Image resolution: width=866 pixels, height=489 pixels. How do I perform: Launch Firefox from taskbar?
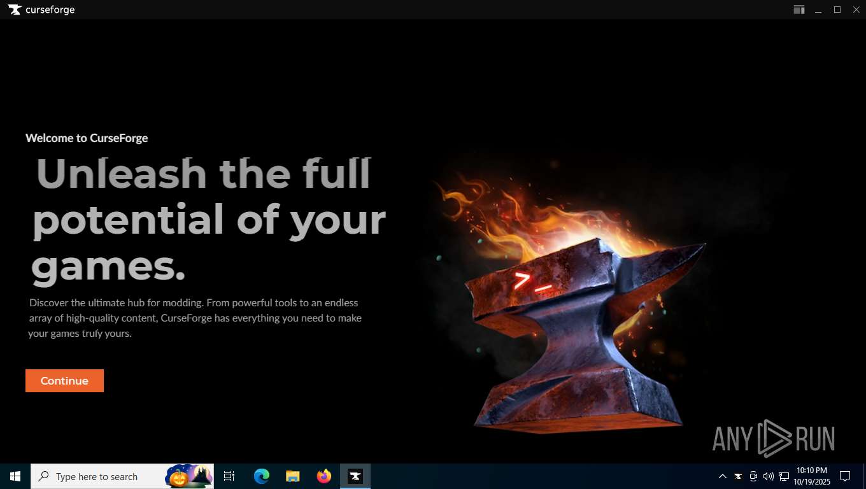(x=324, y=476)
